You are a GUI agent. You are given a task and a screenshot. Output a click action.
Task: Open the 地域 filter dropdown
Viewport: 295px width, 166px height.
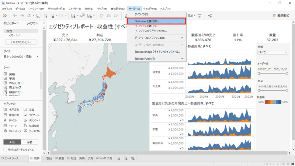tap(273, 52)
